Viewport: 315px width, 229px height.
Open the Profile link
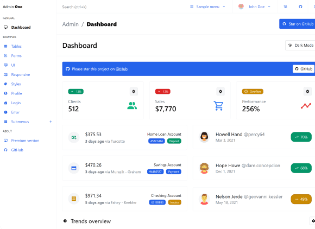click(16, 93)
